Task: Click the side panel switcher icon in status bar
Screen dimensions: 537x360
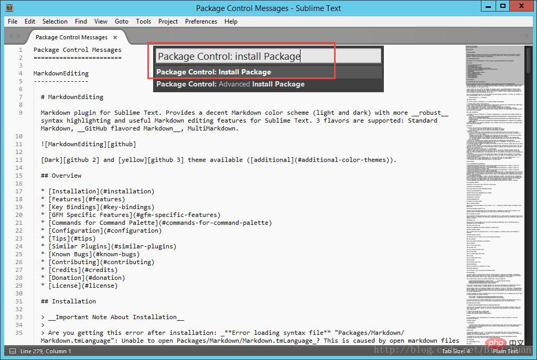Action: point(13,351)
